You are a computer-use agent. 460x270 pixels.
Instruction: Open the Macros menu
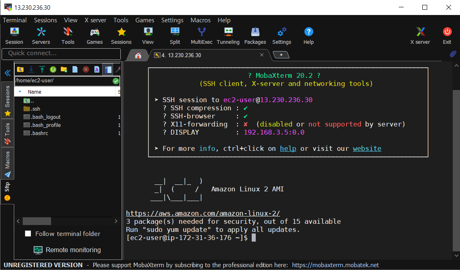point(200,20)
